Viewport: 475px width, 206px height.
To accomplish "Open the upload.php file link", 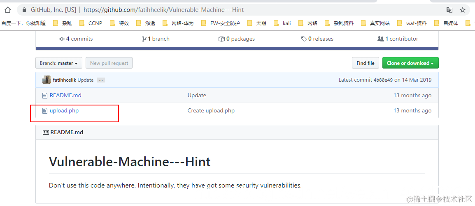I will click(x=64, y=110).
